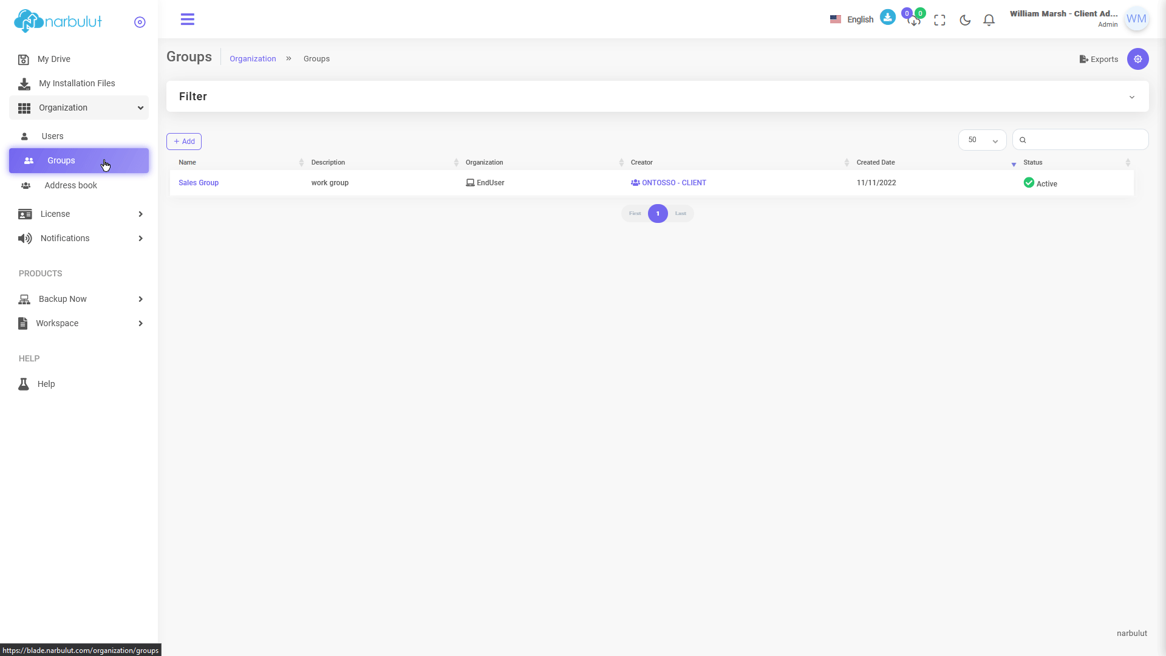The image size is (1166, 656).
Task: Open My Installation Files
Action: tap(79, 83)
